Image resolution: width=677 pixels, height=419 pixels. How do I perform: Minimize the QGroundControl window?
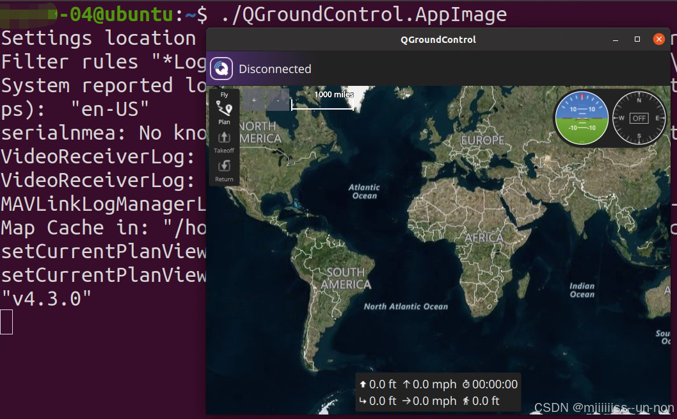(616, 39)
